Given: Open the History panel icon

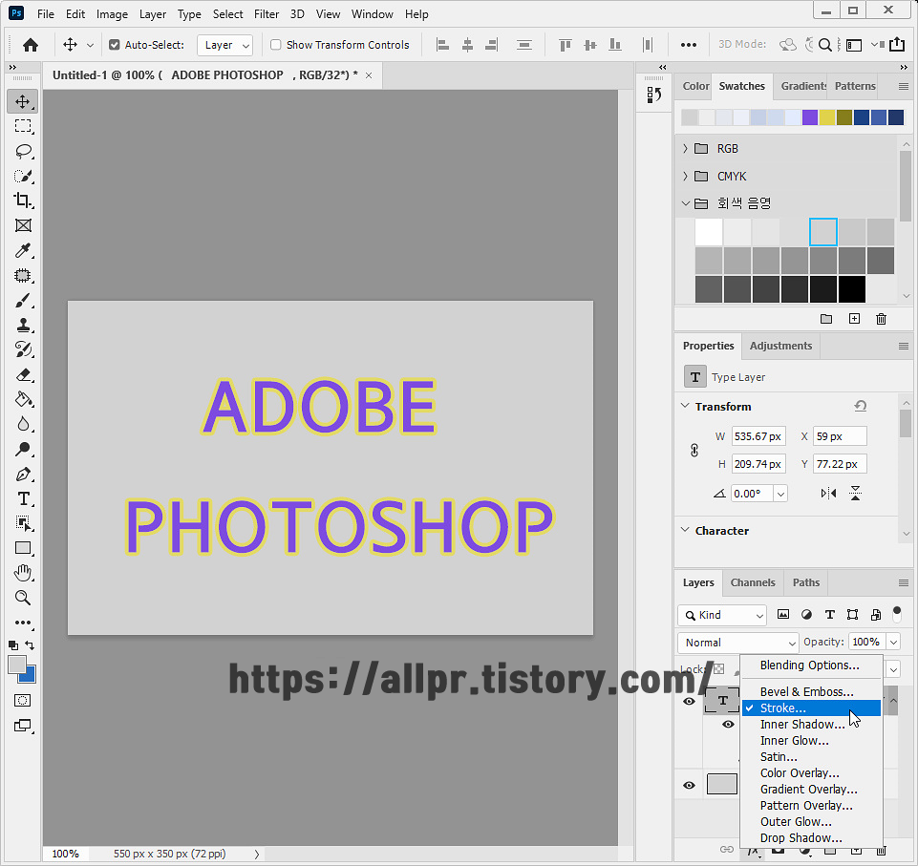Looking at the screenshot, I should point(654,95).
